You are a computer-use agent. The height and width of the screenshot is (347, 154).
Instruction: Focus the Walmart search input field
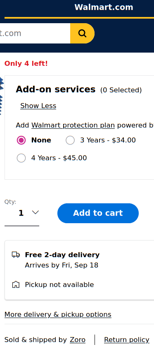click(x=35, y=34)
